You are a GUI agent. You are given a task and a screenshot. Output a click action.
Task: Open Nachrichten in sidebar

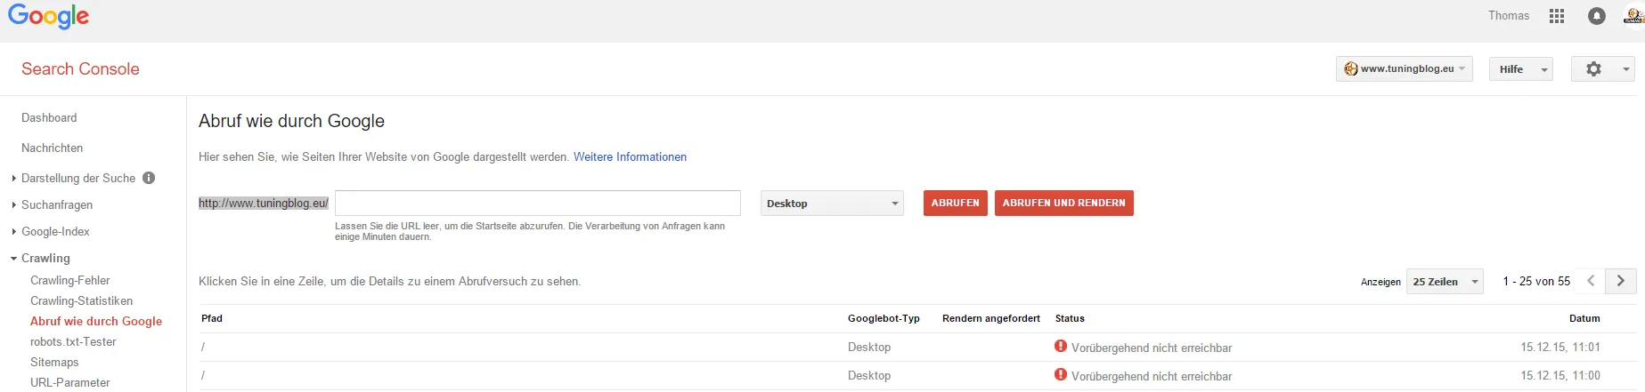pos(52,148)
